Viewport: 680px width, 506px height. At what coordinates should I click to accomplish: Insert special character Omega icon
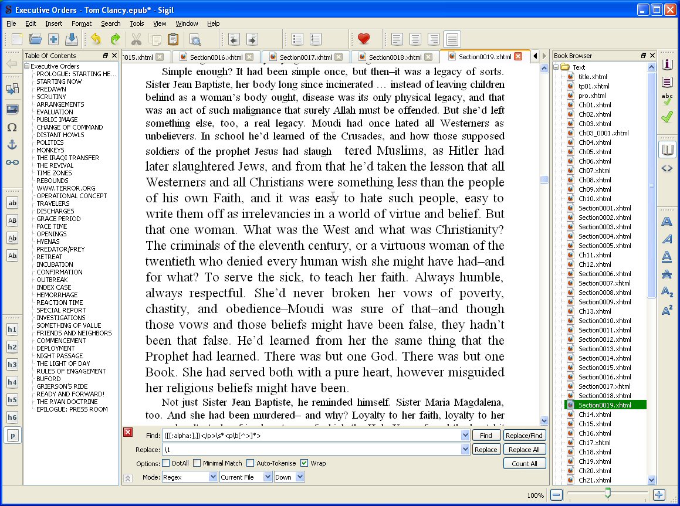[x=12, y=127]
